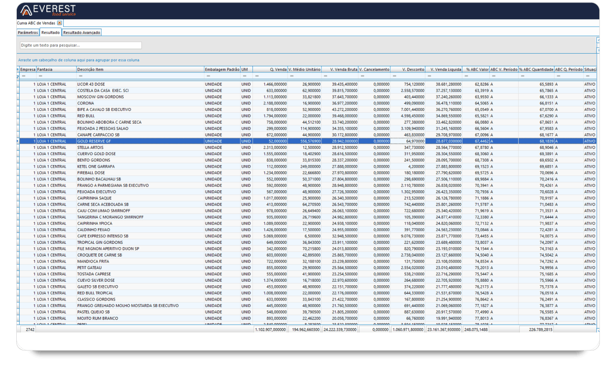Open filter operator for V. Venda Bruta column
The width and height of the screenshot is (616, 368).
326,76
